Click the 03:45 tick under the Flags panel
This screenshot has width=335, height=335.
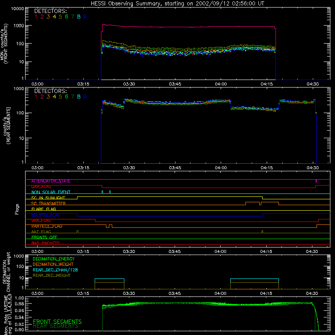(x=175, y=252)
